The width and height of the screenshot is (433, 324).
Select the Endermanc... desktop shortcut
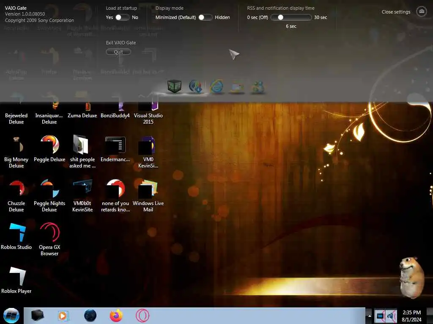[115, 149]
